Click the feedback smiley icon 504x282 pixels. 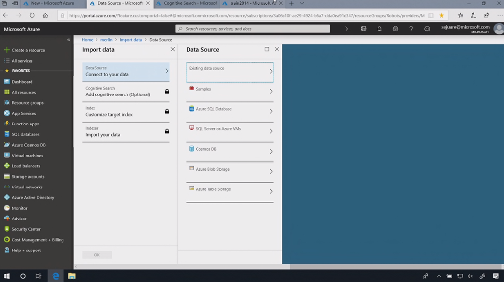tap(427, 29)
